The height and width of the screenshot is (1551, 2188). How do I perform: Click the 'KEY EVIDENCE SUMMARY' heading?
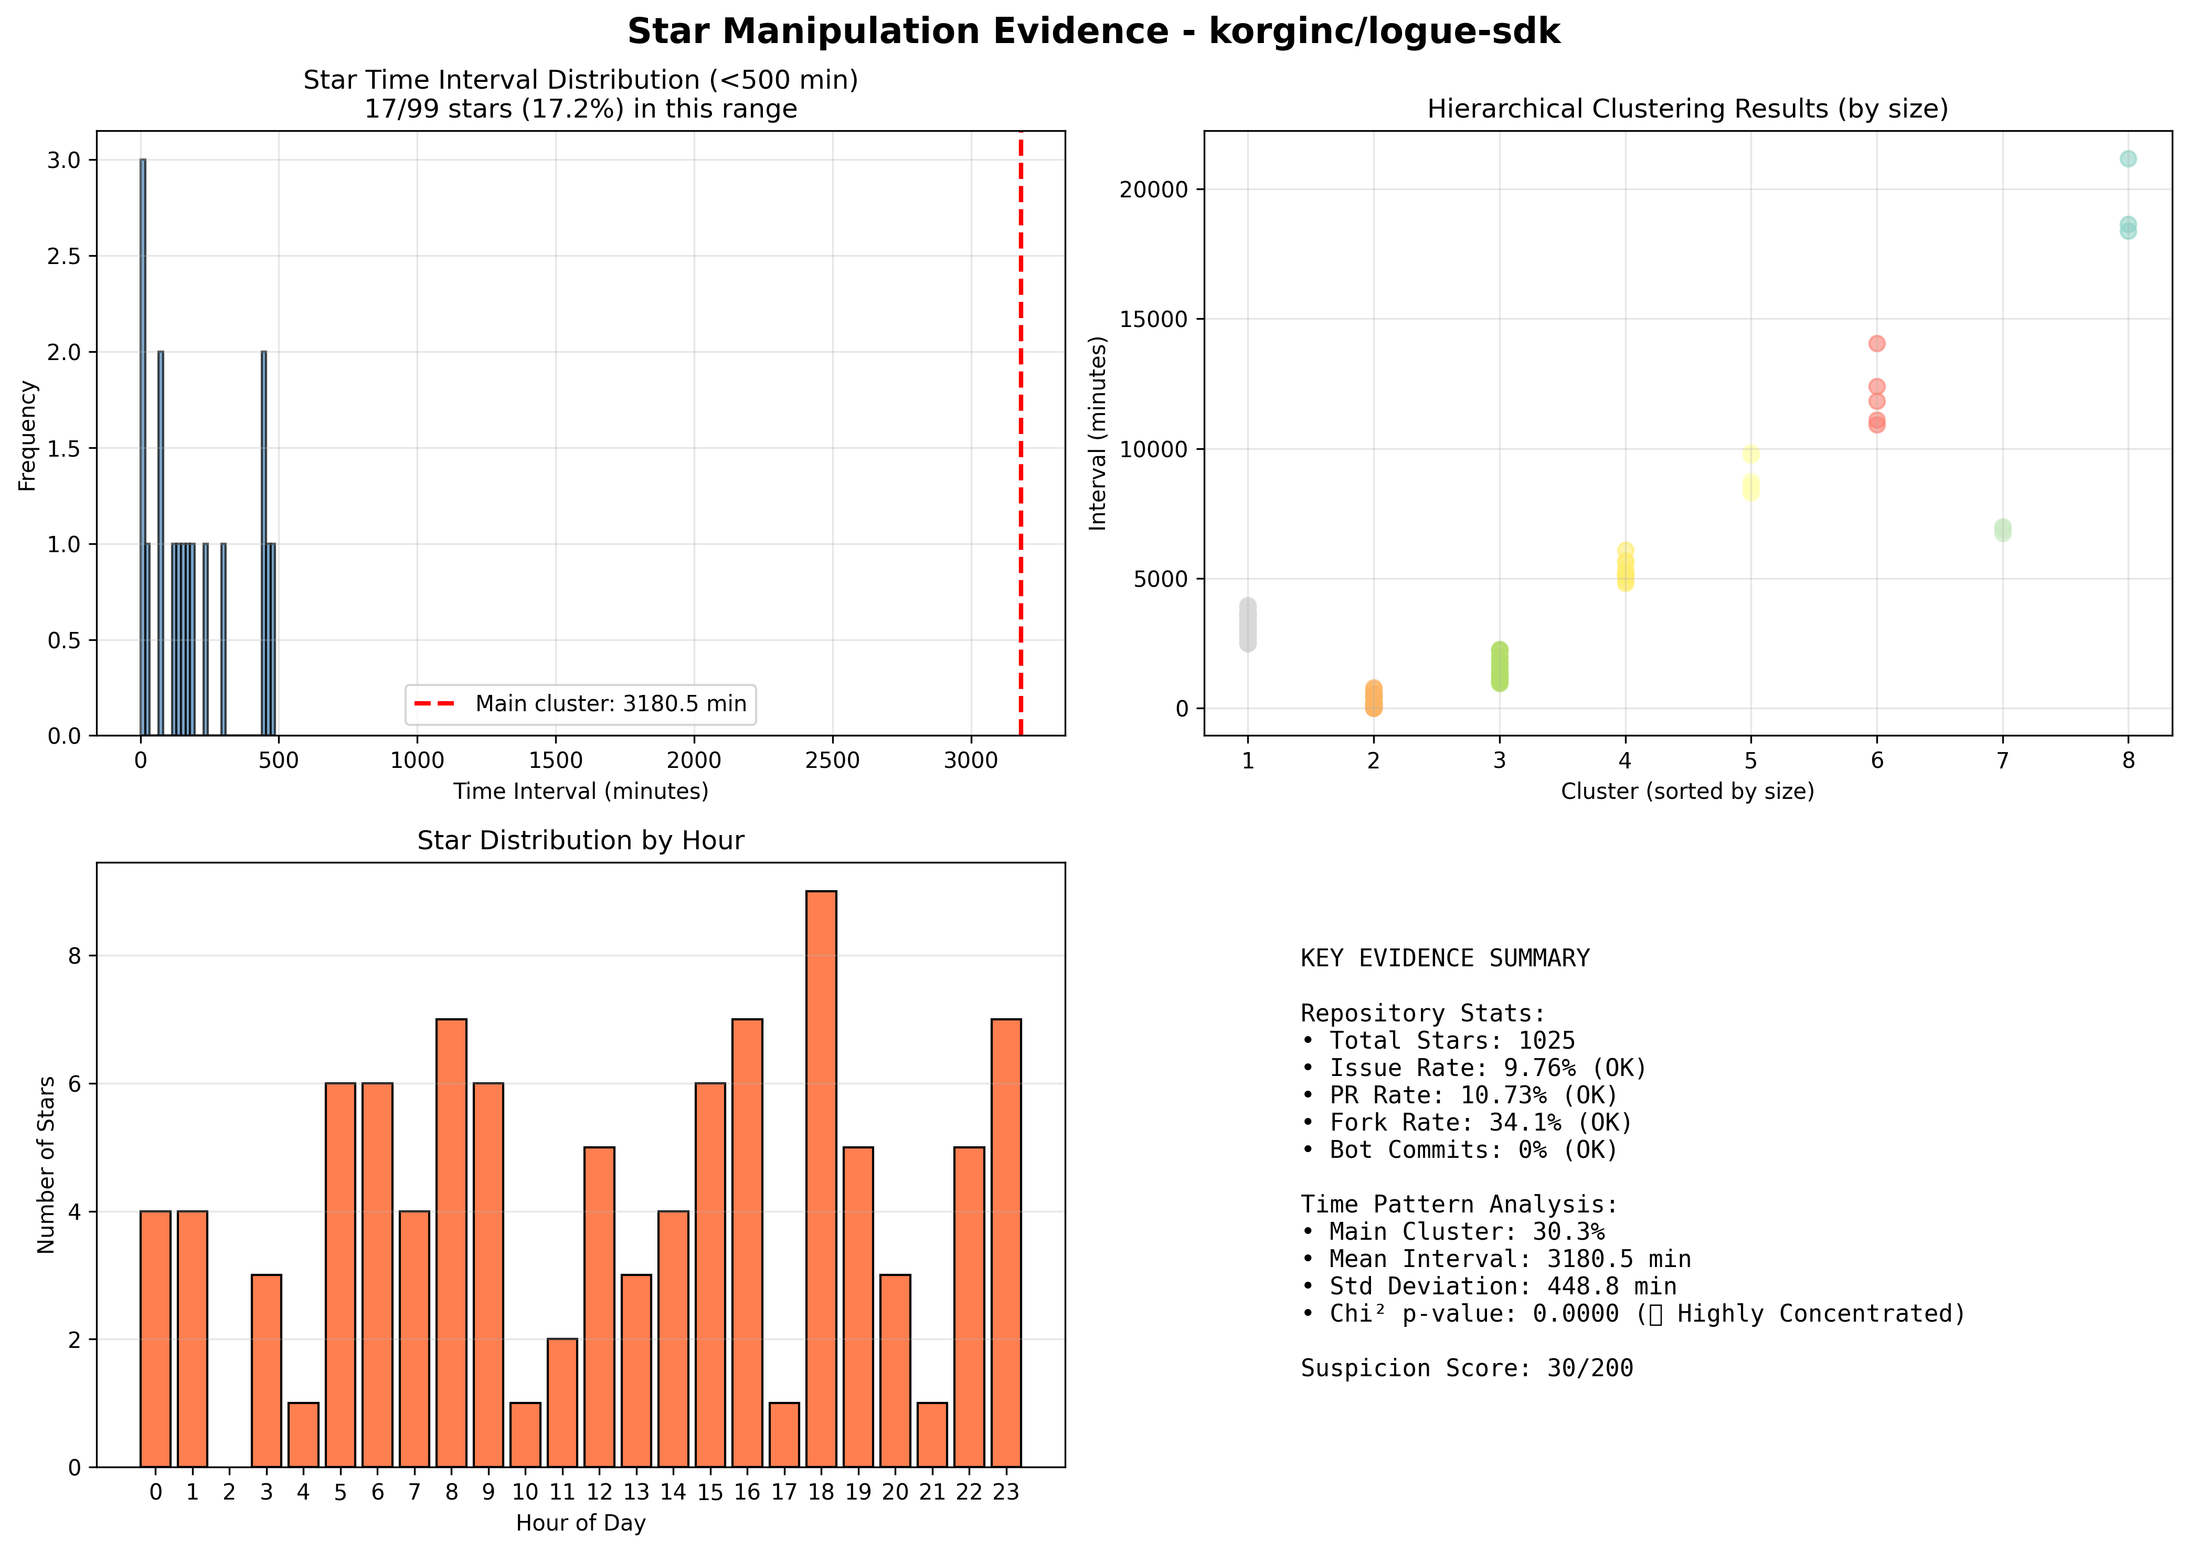click(1446, 958)
